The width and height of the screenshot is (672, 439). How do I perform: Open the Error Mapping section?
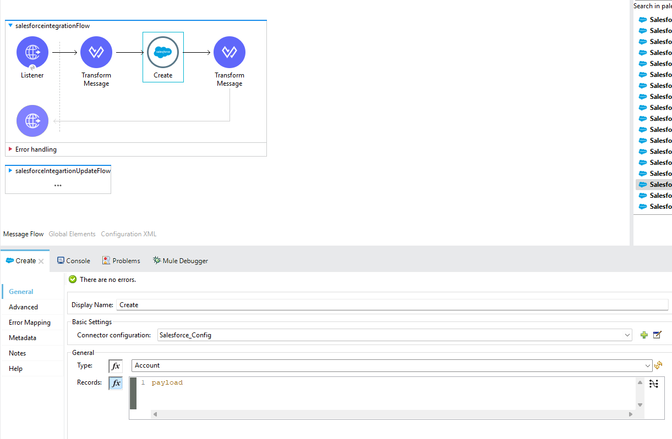[x=30, y=323]
